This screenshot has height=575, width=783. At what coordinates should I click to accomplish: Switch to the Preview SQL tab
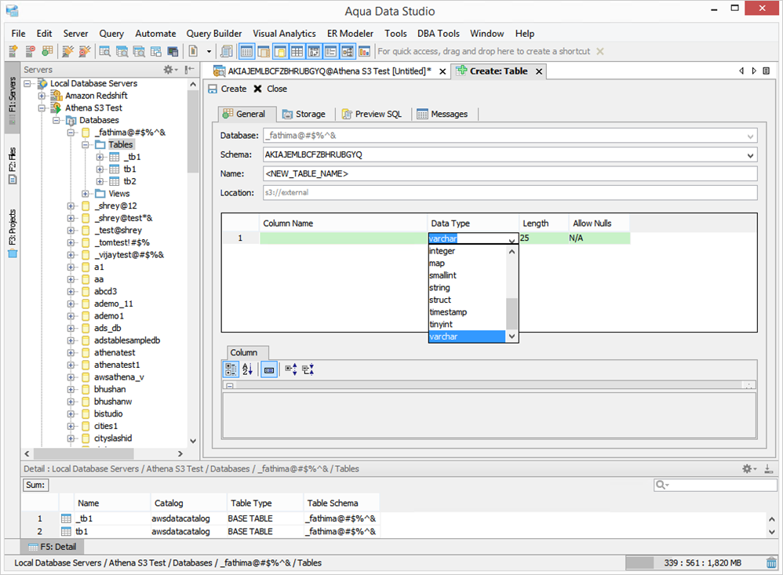point(372,115)
